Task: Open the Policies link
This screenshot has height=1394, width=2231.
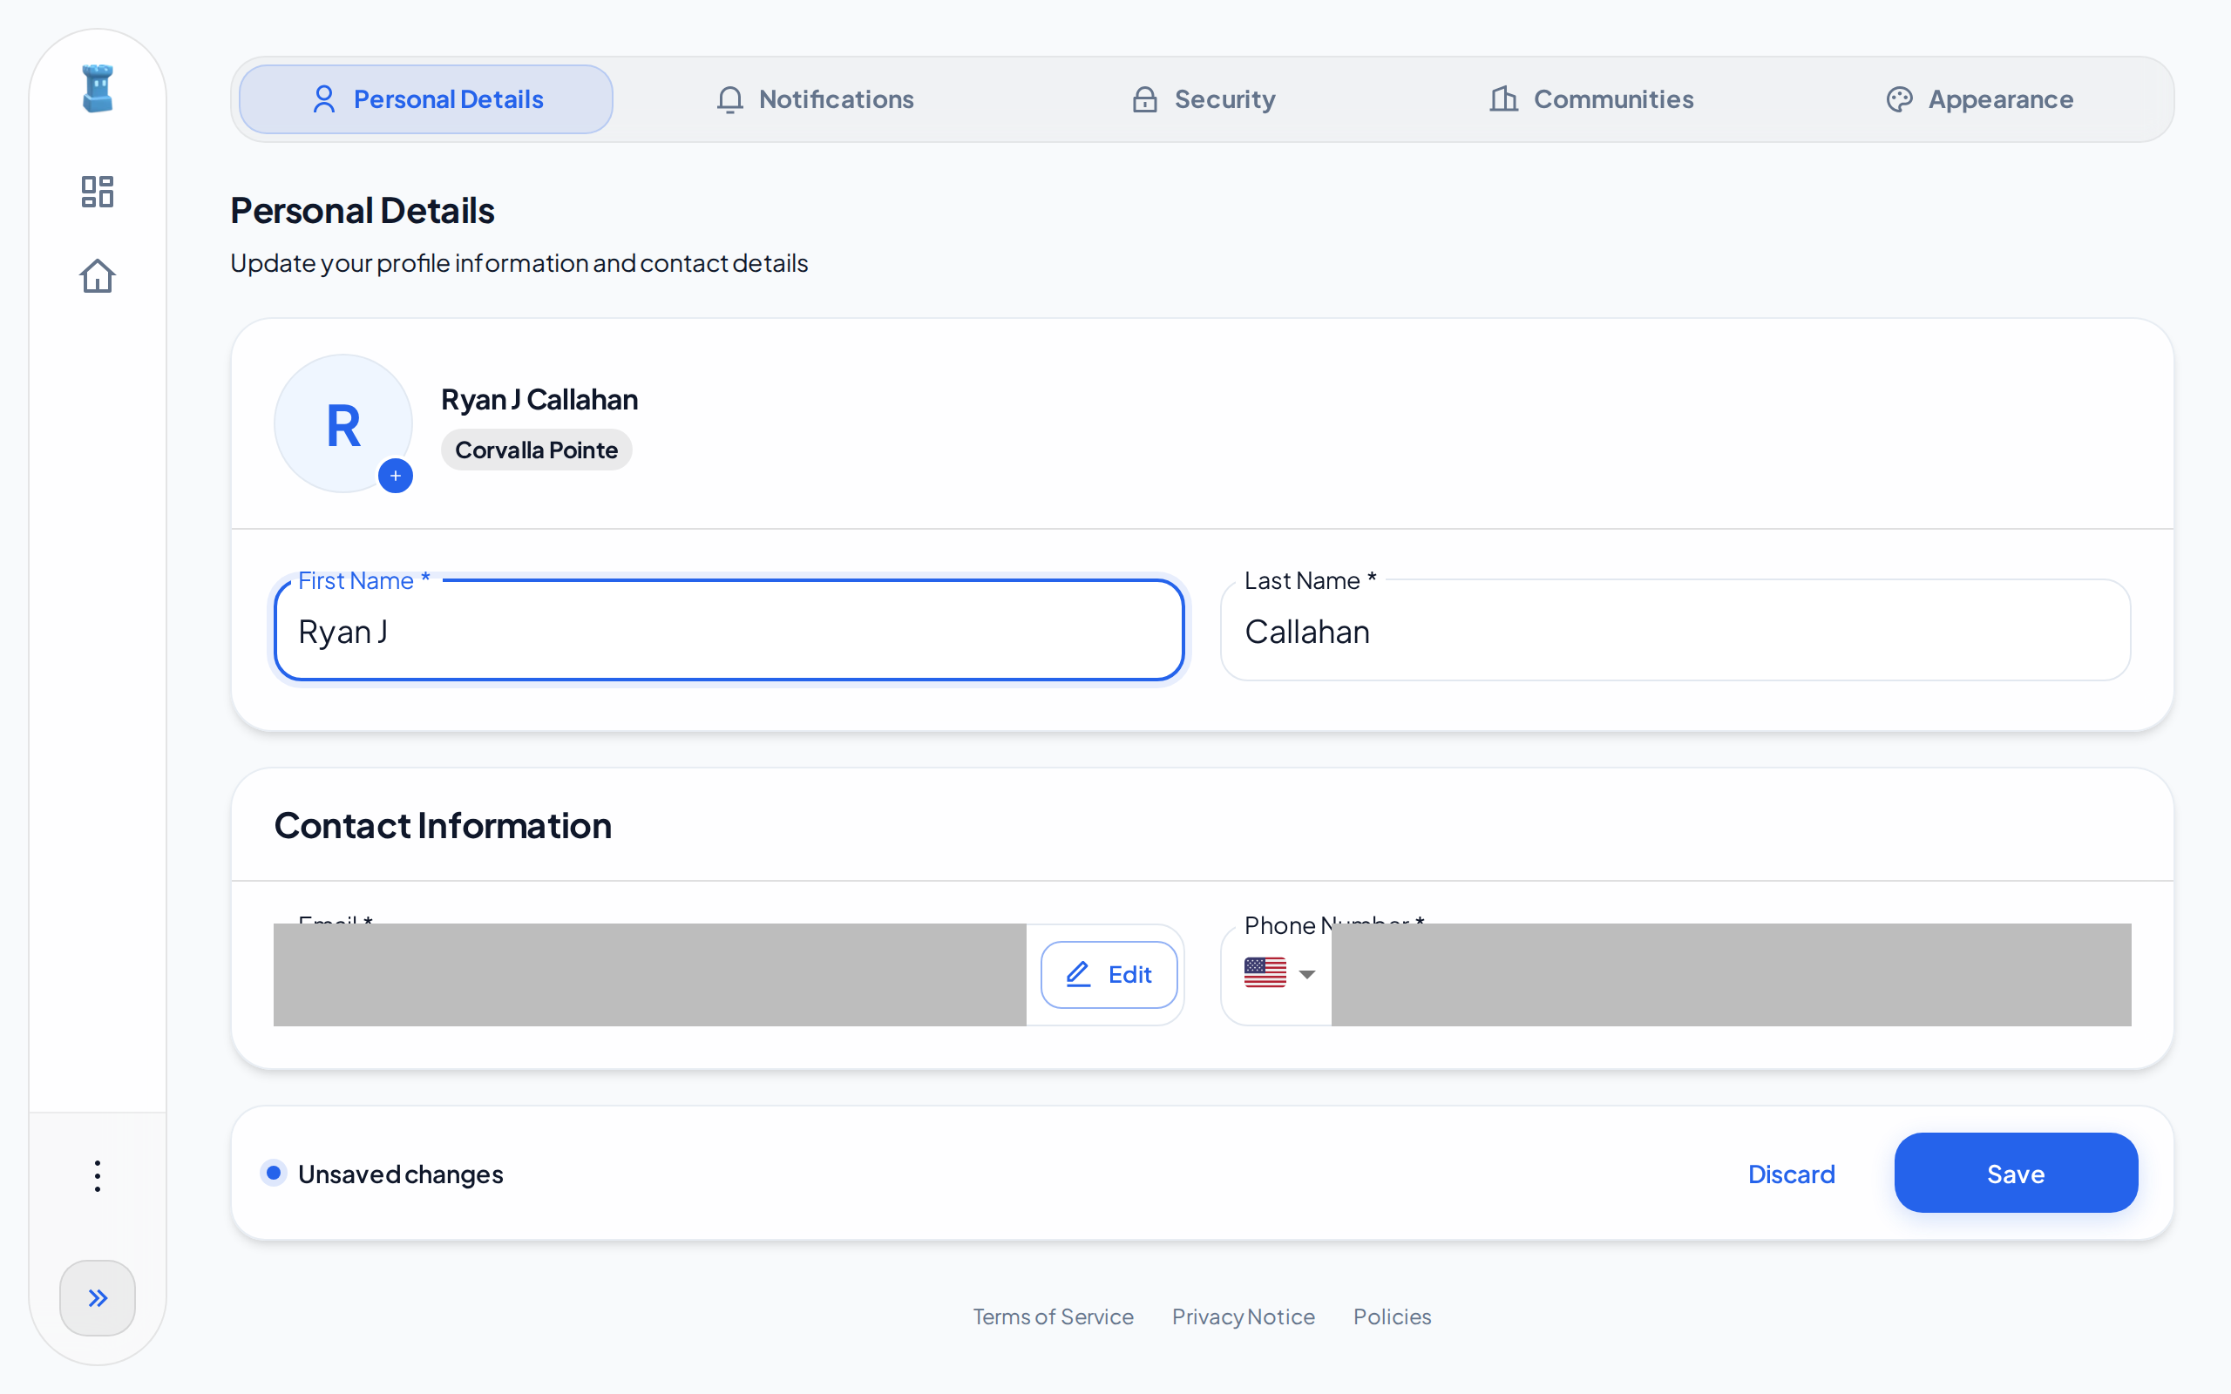Action: coord(1392,1316)
